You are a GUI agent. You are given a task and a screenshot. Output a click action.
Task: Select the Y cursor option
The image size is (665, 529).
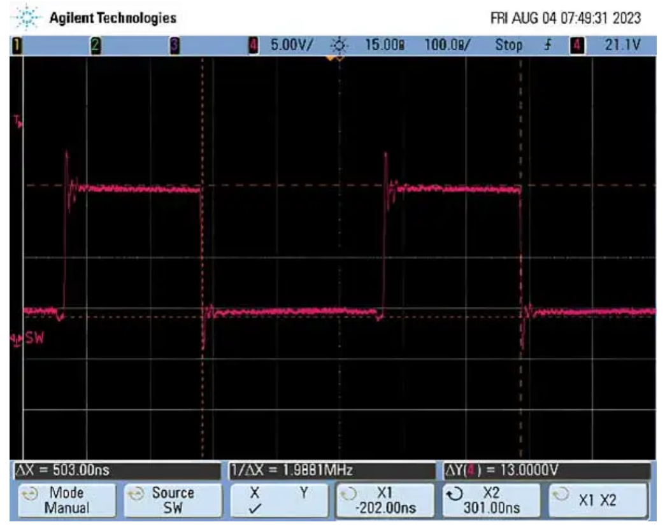coord(304,493)
